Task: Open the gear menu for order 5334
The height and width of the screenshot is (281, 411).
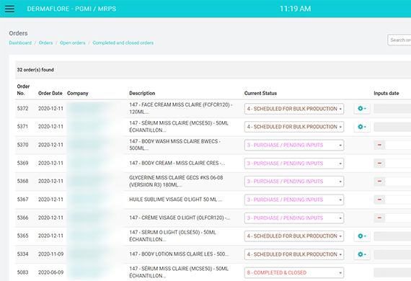Action: click(x=362, y=254)
